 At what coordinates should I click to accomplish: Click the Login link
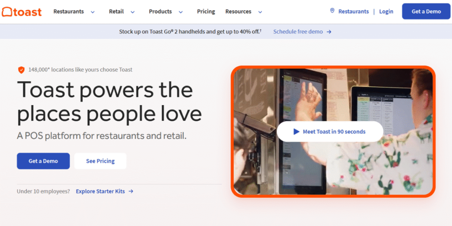(x=386, y=11)
